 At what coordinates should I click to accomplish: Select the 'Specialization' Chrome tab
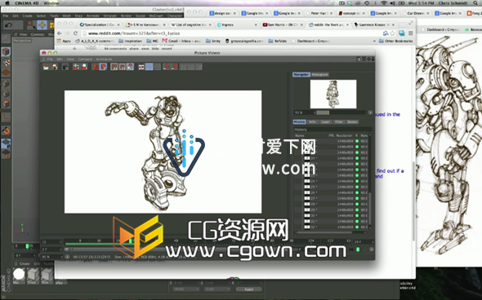[x=99, y=24]
